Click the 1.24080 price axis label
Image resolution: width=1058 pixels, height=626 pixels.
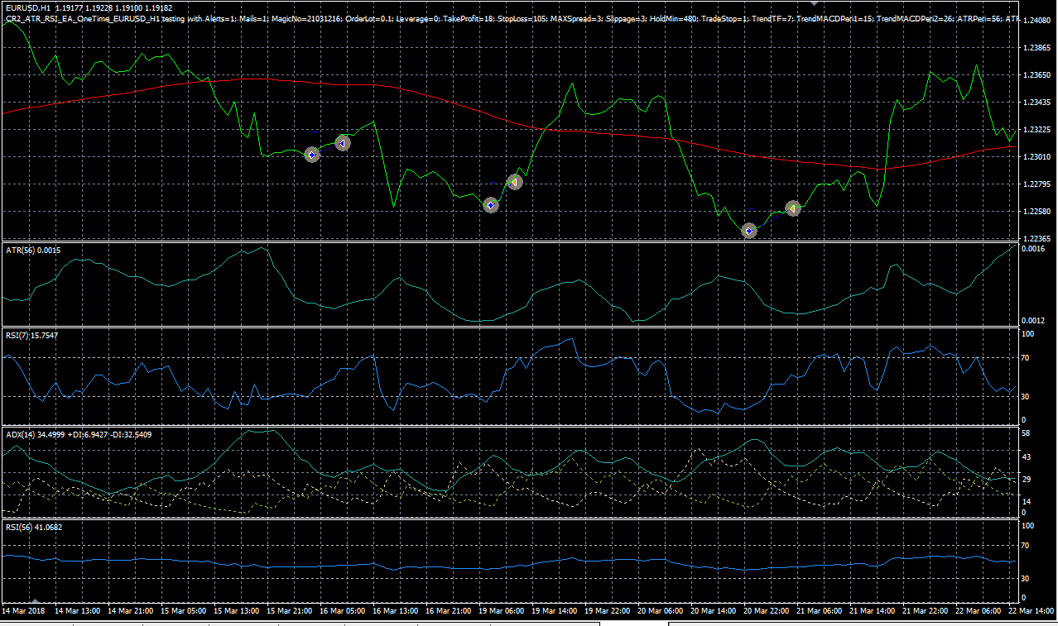pyautogui.click(x=1038, y=20)
